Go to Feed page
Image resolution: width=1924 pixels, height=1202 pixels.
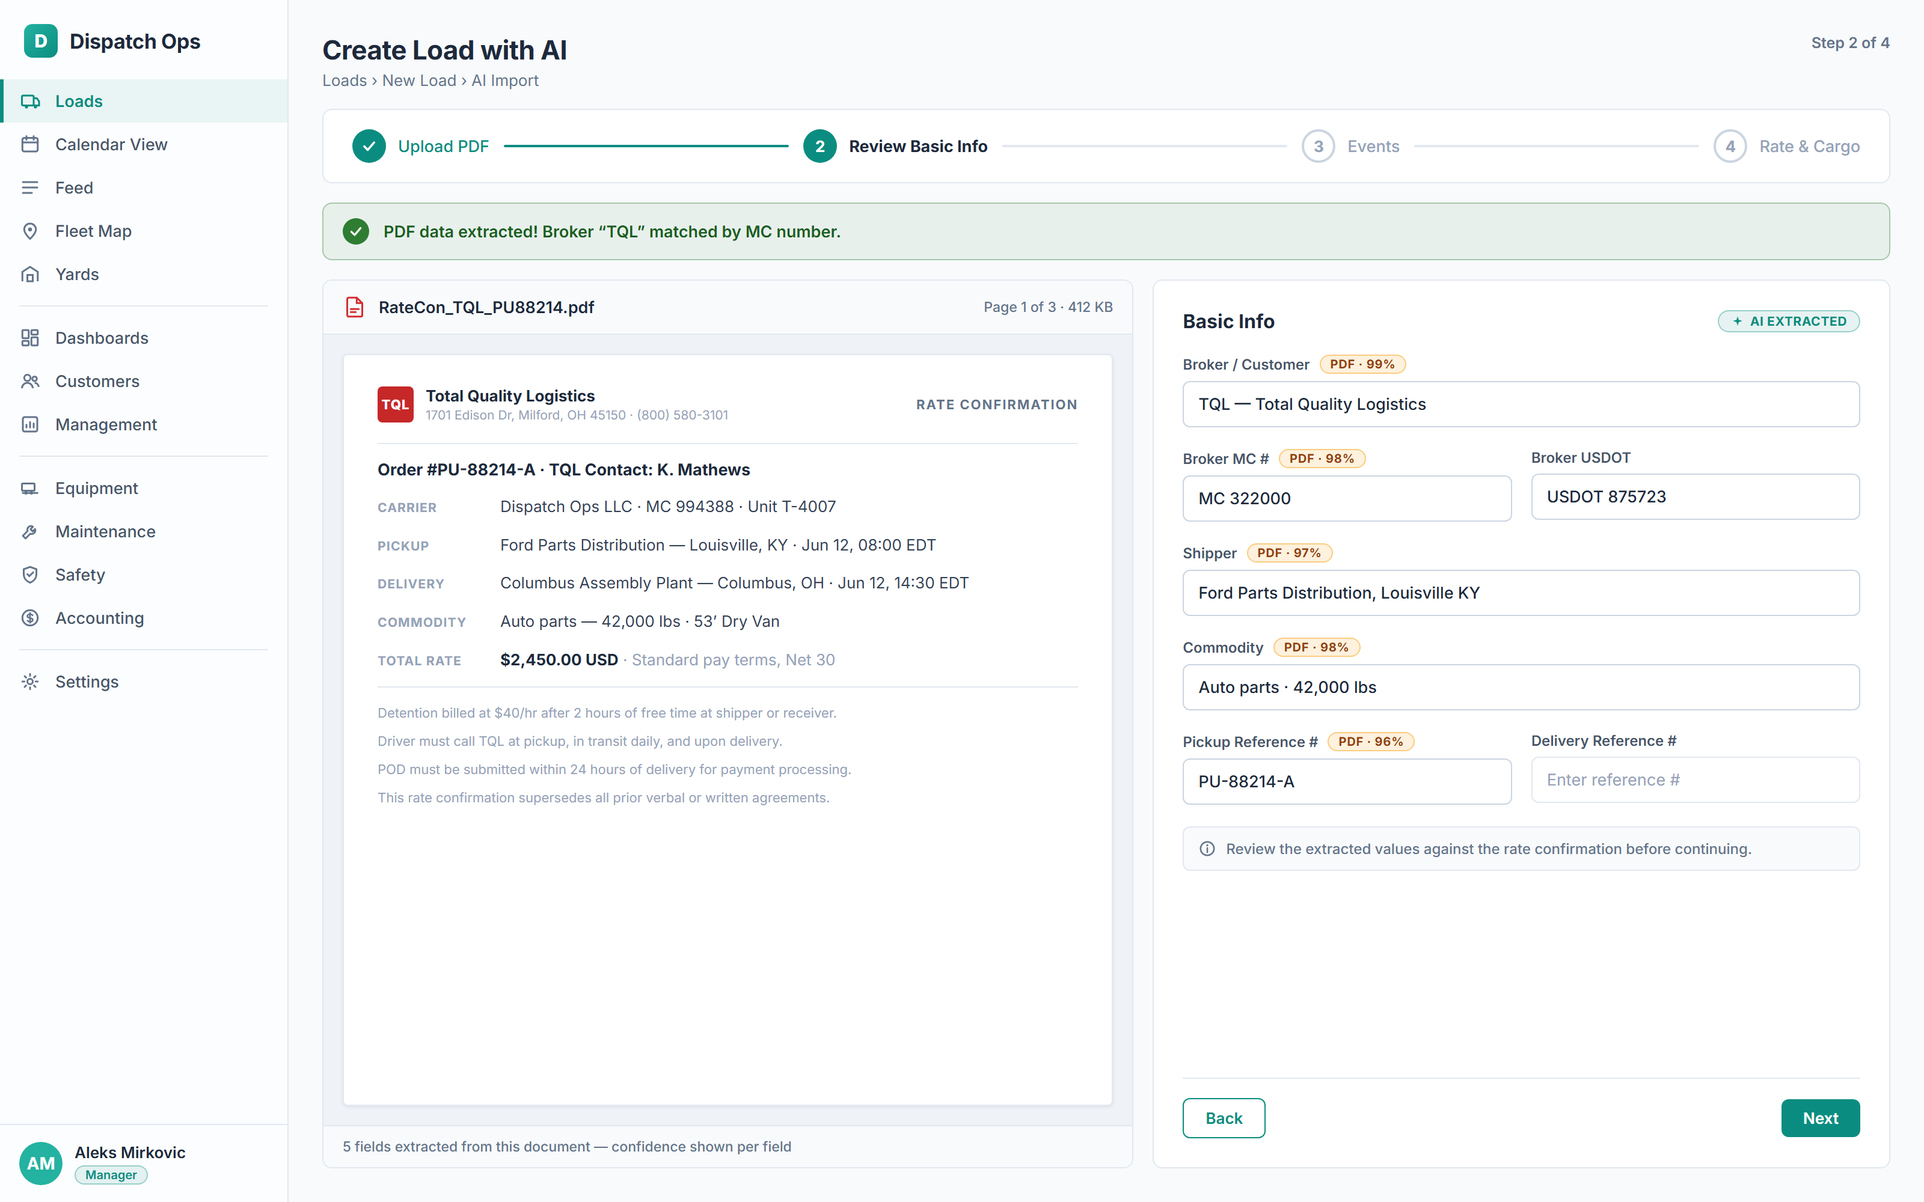144,188
